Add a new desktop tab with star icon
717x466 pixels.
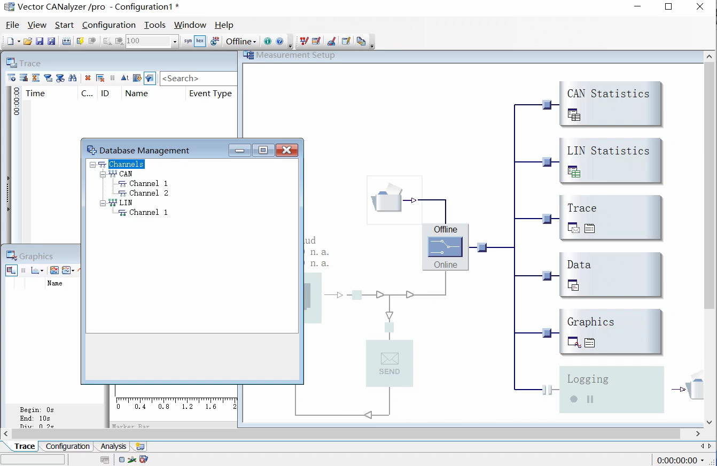[140, 446]
